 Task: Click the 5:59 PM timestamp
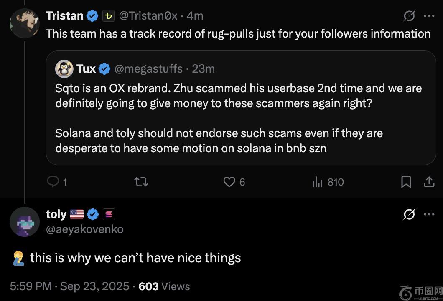tap(31, 286)
